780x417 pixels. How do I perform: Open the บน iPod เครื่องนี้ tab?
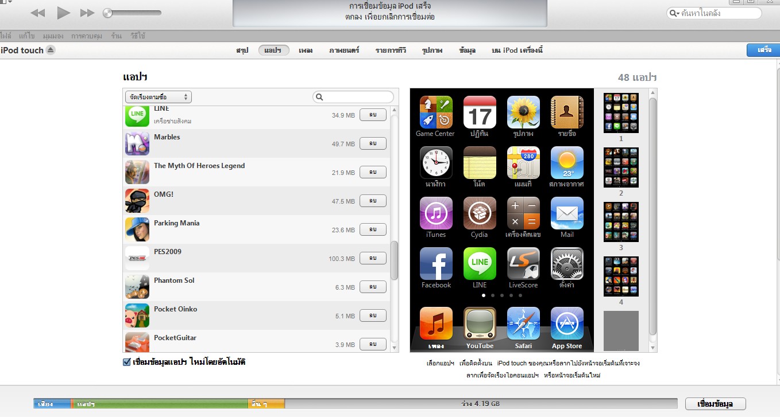pyautogui.click(x=517, y=50)
